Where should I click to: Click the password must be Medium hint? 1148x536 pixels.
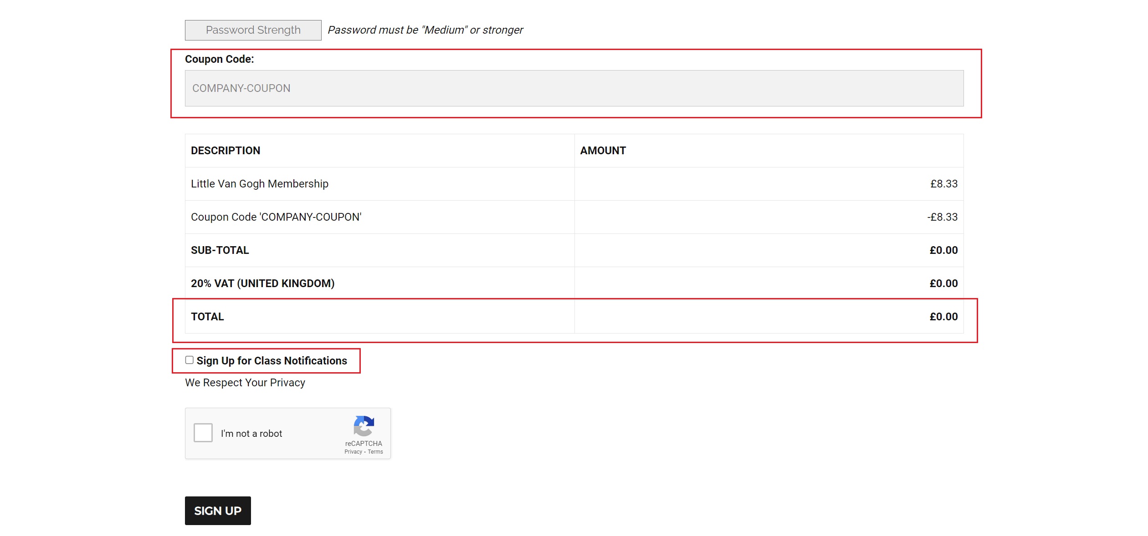[x=425, y=30]
